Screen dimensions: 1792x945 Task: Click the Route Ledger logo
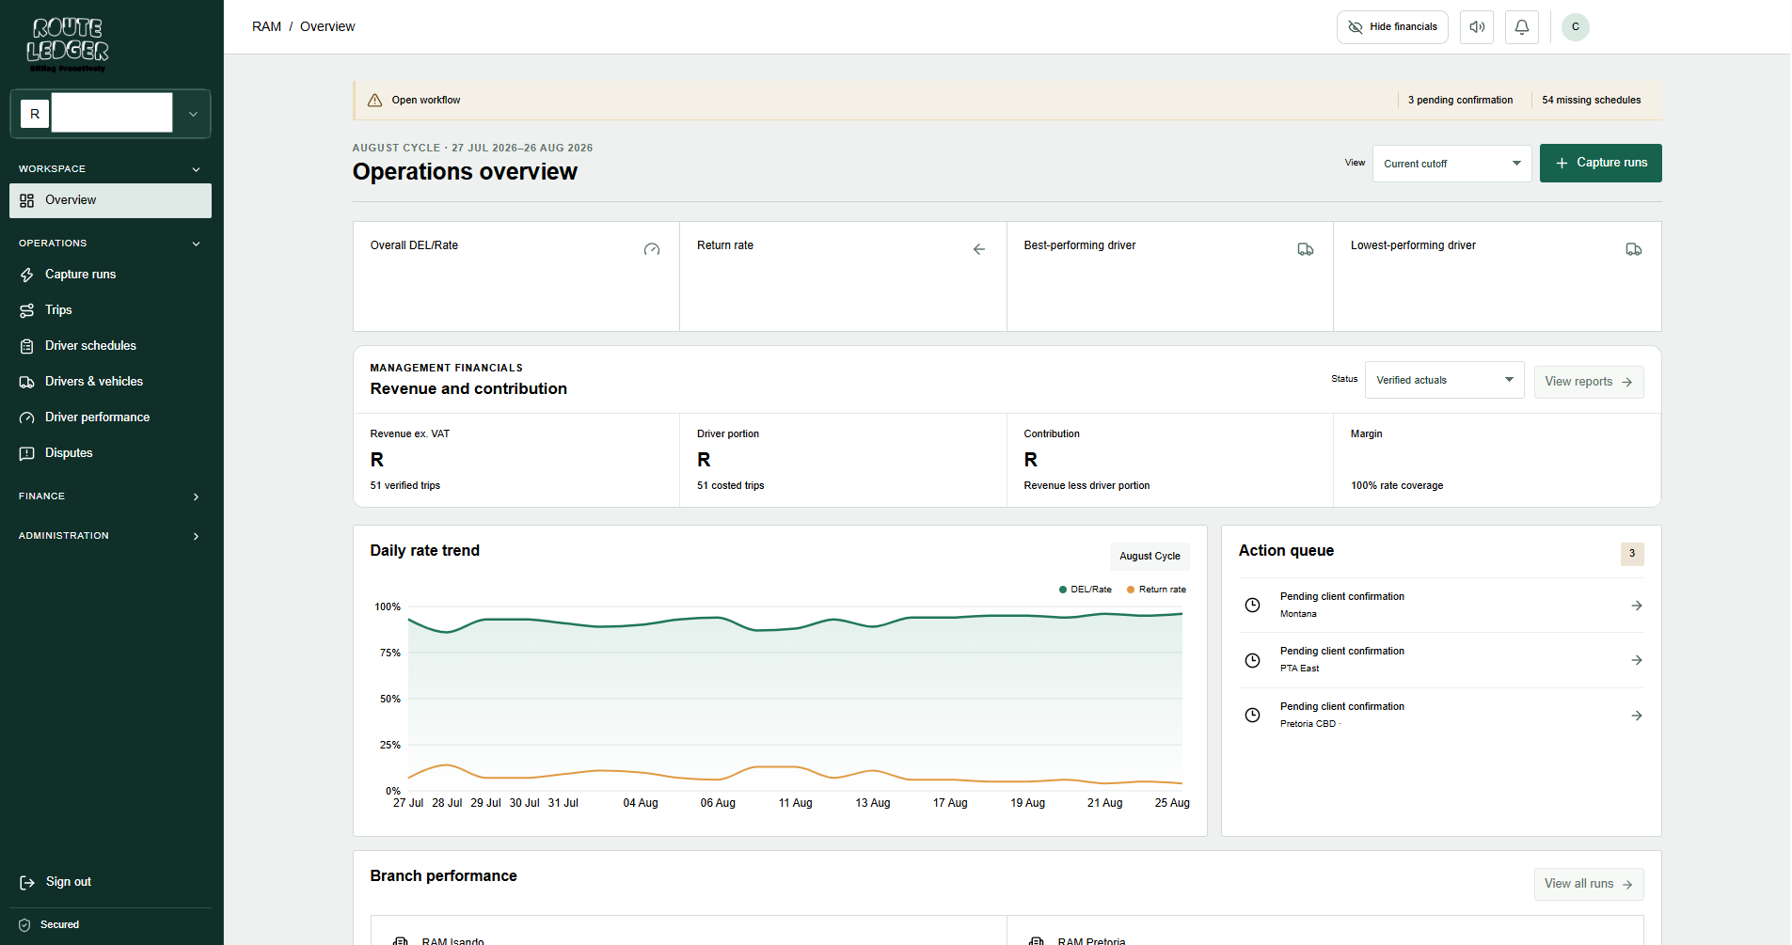[68, 44]
